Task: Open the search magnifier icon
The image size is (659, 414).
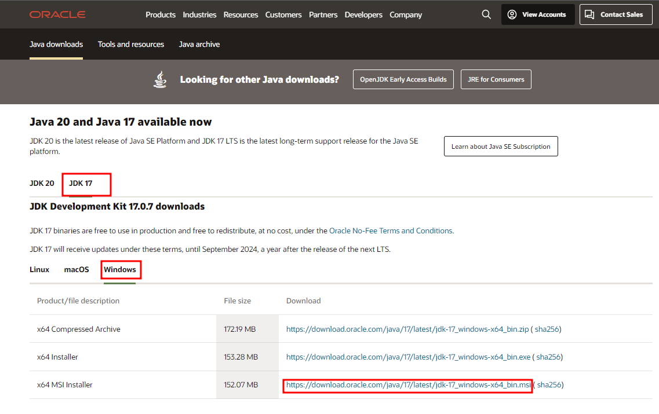Action: pyautogui.click(x=486, y=14)
